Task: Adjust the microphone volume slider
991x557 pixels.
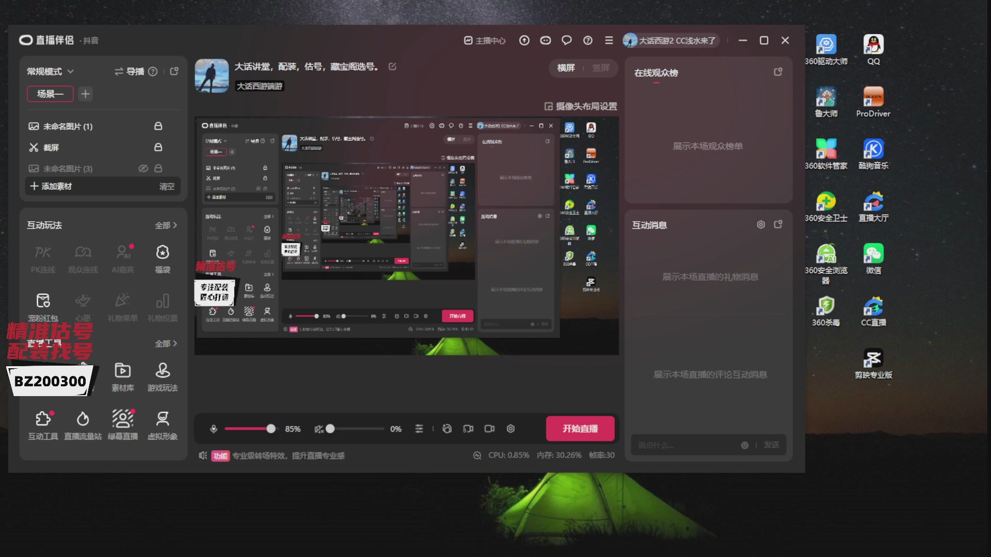Action: 271,429
